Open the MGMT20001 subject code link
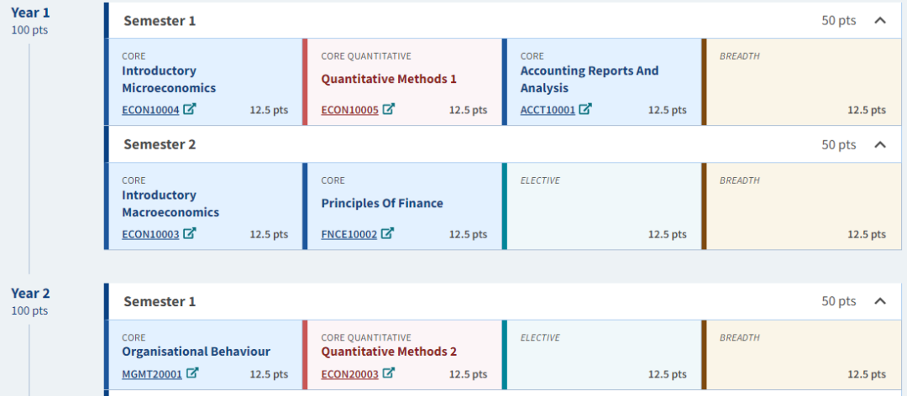 tap(152, 374)
